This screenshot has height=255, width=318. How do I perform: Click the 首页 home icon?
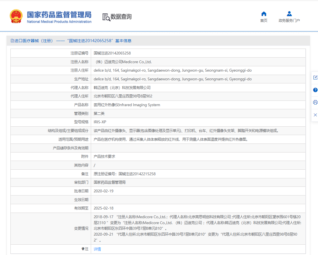(263, 16)
